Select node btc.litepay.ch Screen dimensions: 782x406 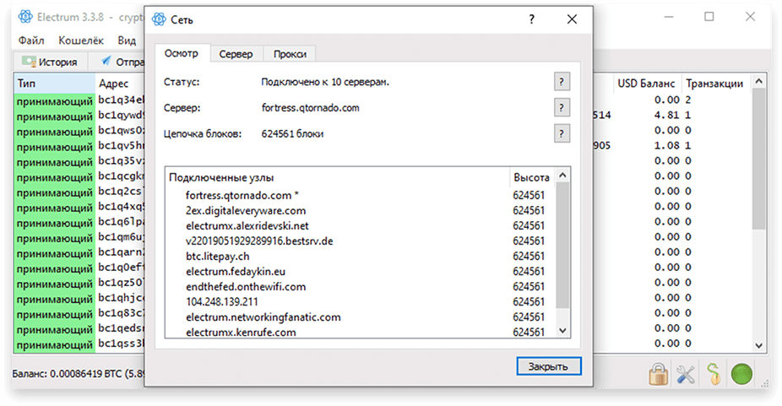pos(217,257)
